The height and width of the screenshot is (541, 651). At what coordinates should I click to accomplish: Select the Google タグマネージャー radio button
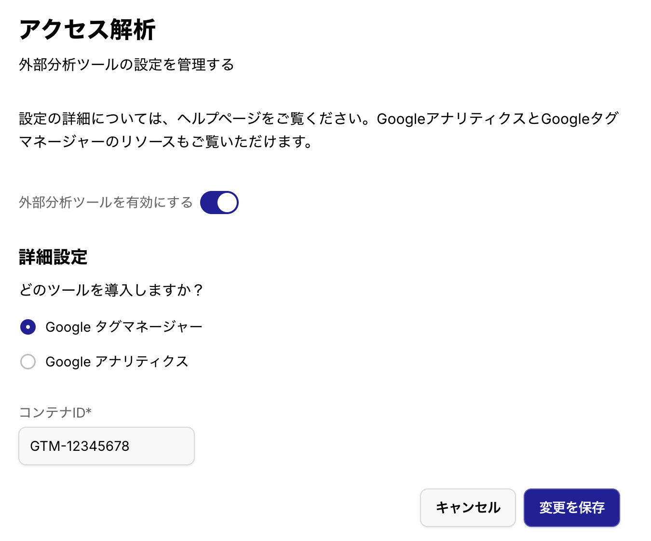coord(28,327)
